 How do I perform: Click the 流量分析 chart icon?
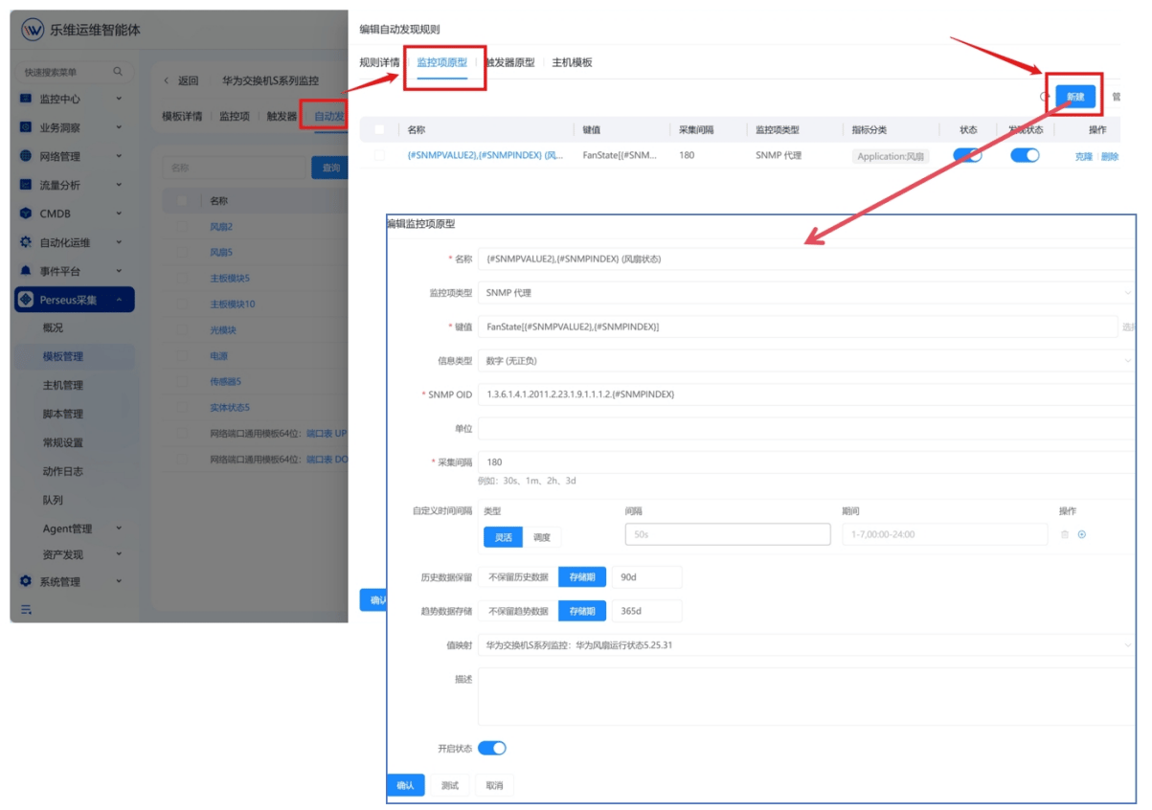(x=26, y=185)
